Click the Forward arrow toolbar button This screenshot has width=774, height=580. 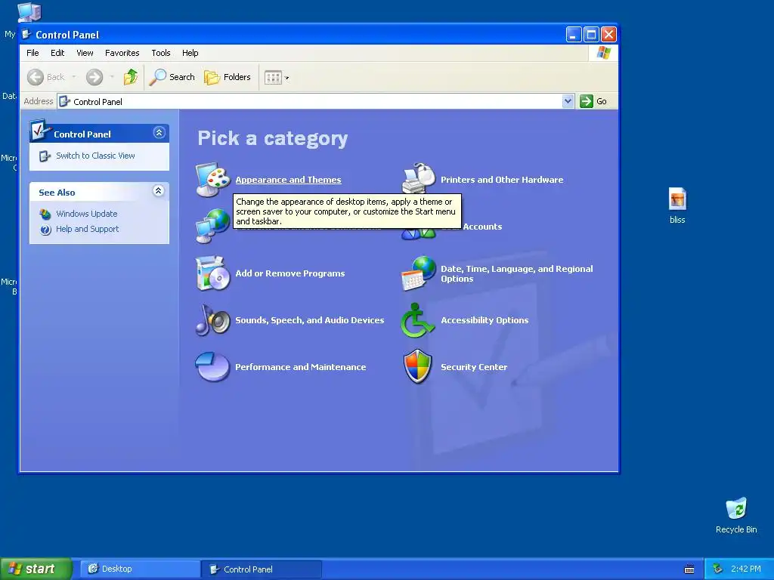click(x=94, y=77)
